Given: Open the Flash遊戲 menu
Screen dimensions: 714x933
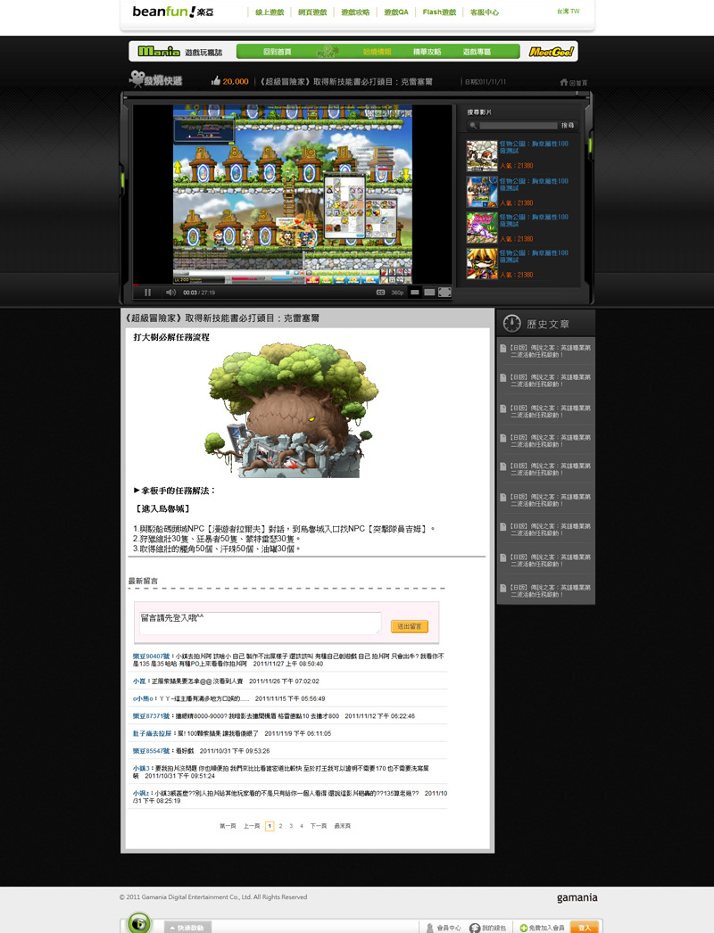Looking at the screenshot, I should [439, 12].
